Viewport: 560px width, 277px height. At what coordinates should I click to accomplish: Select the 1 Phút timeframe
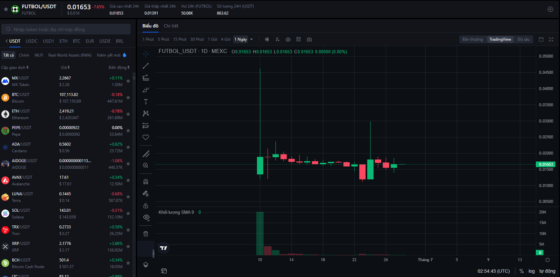(148, 40)
